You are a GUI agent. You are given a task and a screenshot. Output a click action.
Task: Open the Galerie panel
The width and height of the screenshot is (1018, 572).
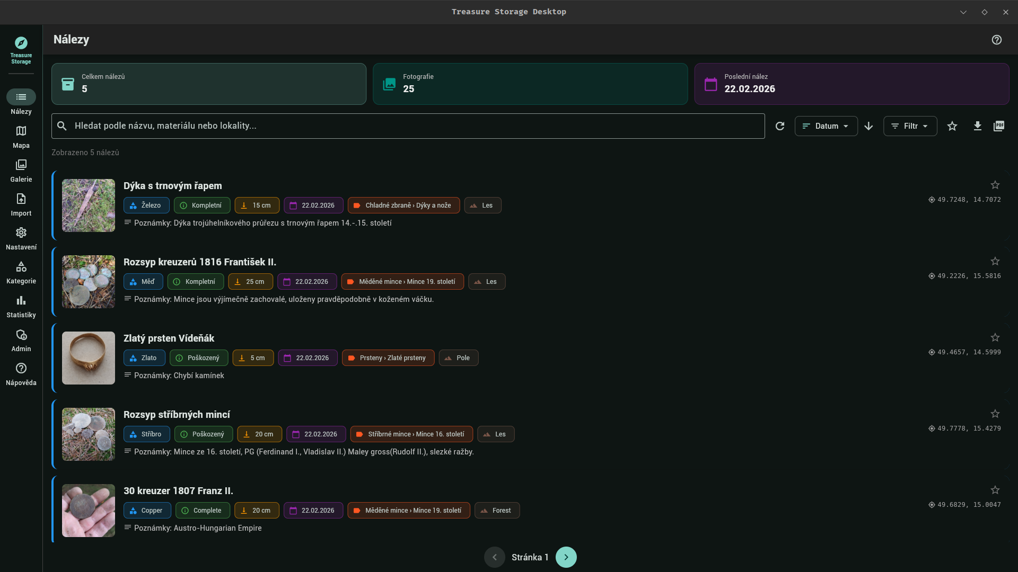21,169
